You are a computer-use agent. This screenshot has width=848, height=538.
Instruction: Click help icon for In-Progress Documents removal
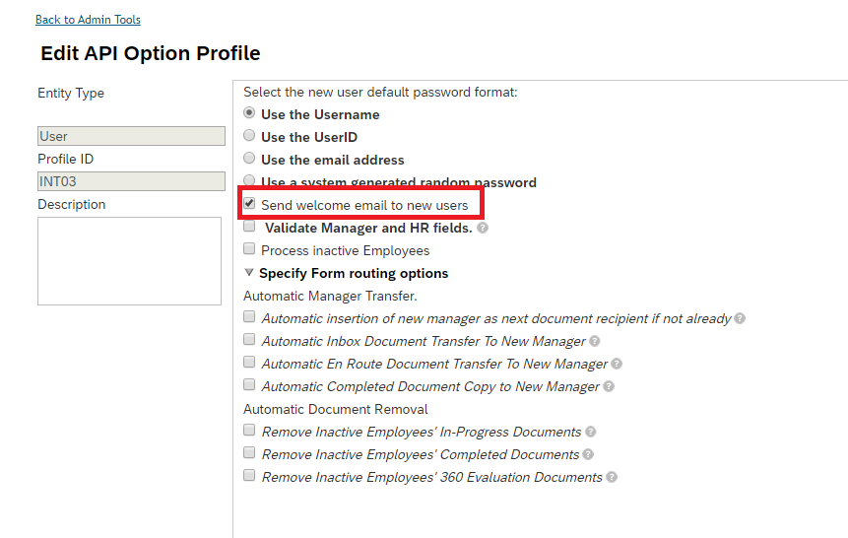tap(591, 432)
